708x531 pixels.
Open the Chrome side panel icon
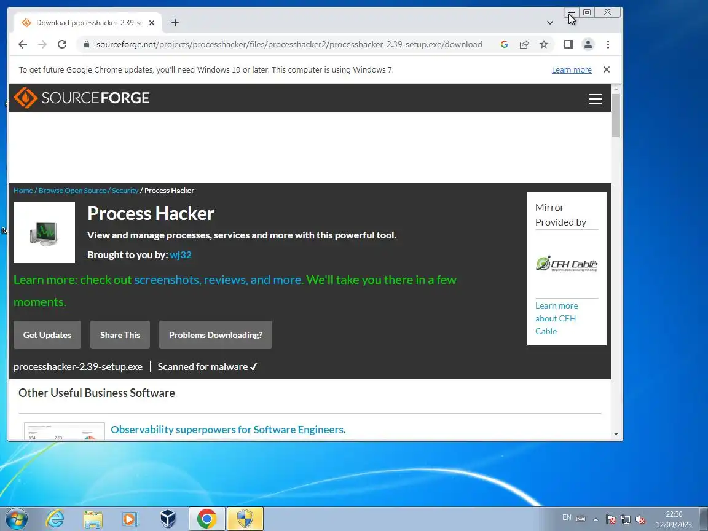[568, 44]
